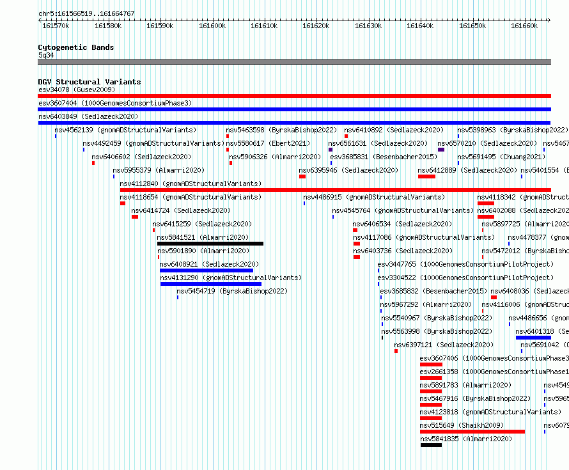Select nsv6406602 (Sedlazeck2020) variant label
569x470 pixels.
(x=141, y=157)
